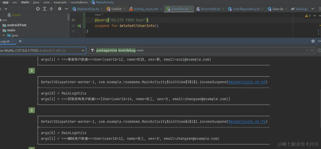Locate opened file with the crosshair icon
Screen dimensions: 321x149
[x=38, y=9]
